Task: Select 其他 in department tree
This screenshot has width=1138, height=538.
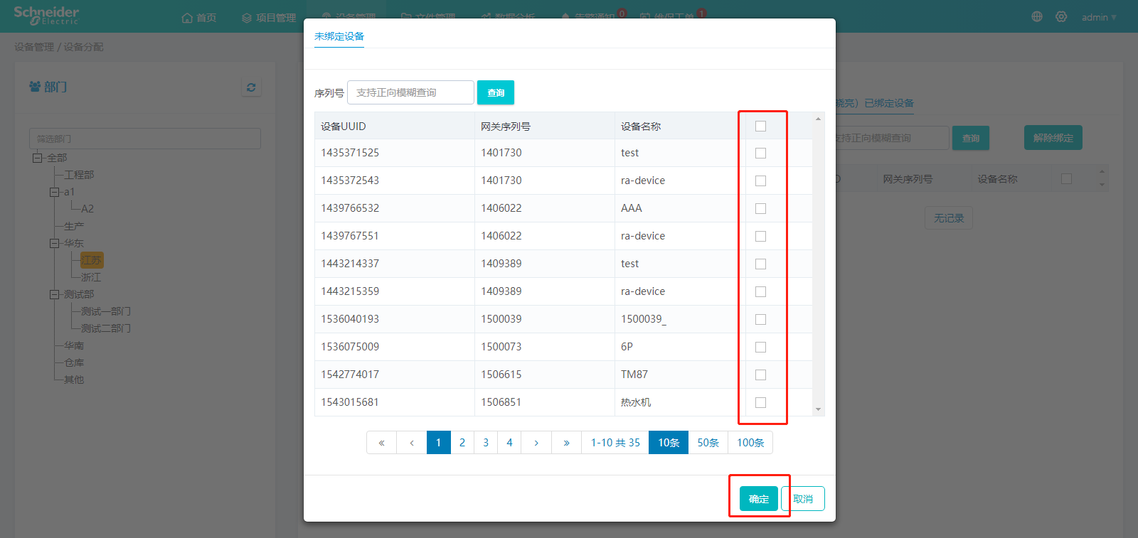Action: point(74,380)
